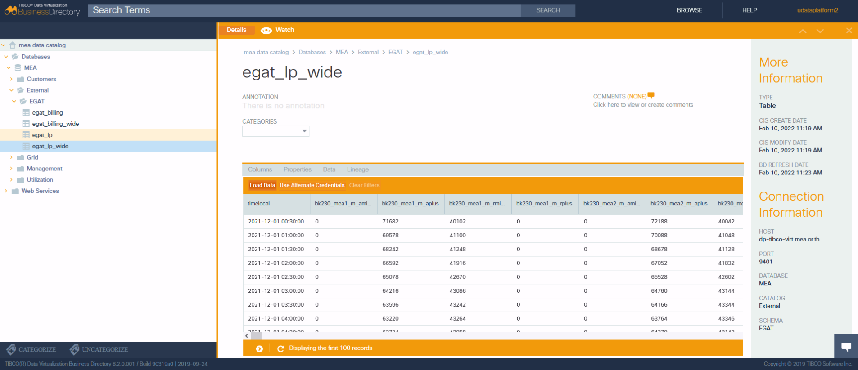Click Clear Filters

[x=364, y=185]
